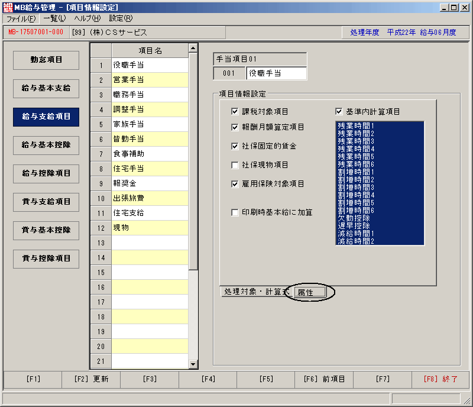
Task: Click scroll up arrow of item list
Action: (193, 48)
